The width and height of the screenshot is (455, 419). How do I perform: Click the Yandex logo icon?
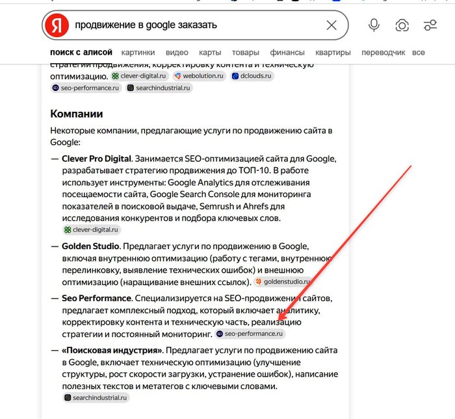tap(57, 25)
